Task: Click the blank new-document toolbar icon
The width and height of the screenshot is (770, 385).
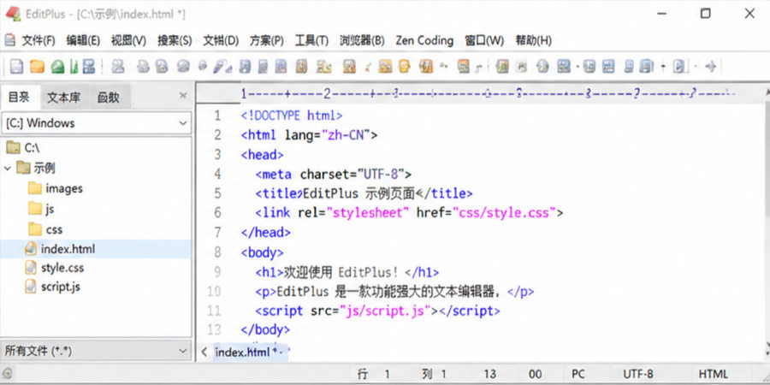Action: pos(17,66)
